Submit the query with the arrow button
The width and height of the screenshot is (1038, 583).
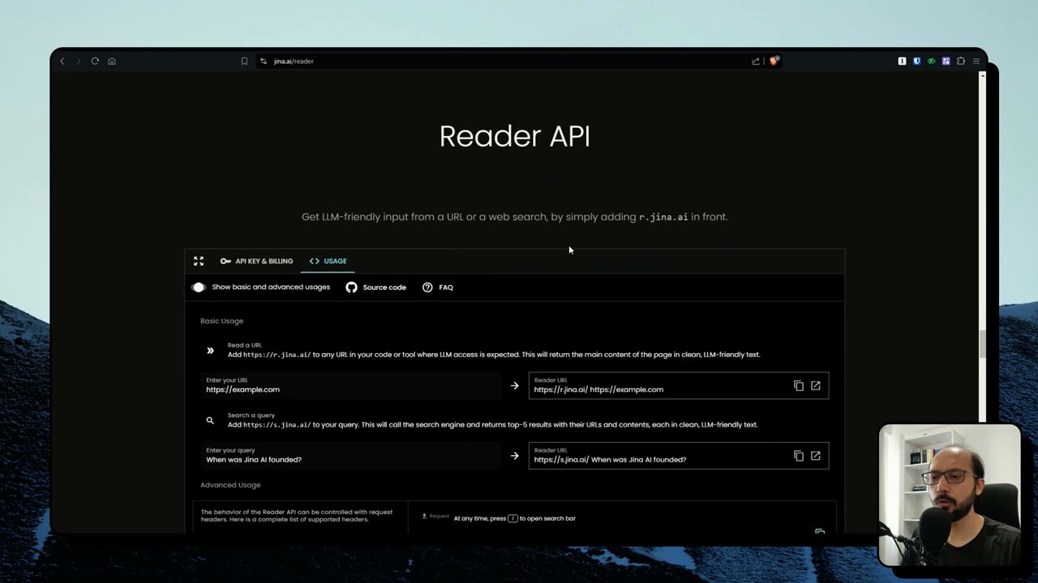514,456
